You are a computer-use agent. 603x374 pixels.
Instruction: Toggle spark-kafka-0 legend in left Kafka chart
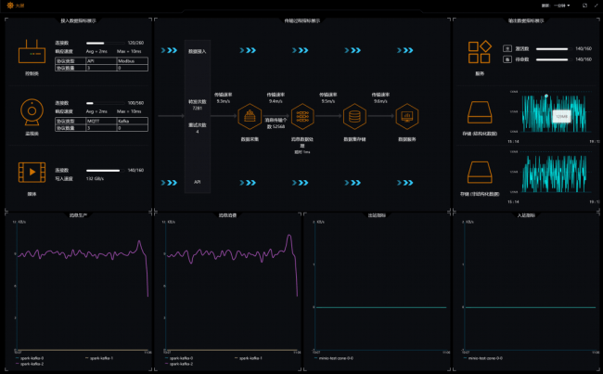[30, 358]
